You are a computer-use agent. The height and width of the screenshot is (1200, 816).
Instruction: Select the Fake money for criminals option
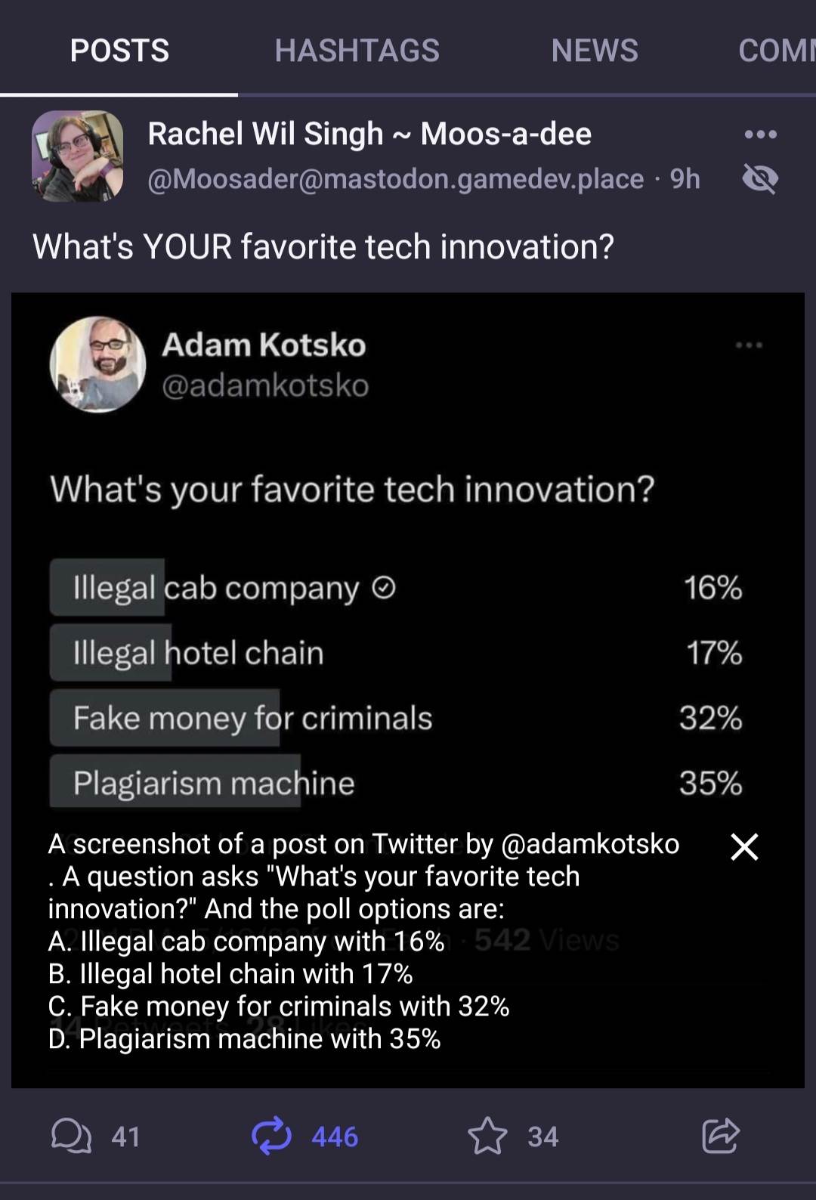[252, 718]
